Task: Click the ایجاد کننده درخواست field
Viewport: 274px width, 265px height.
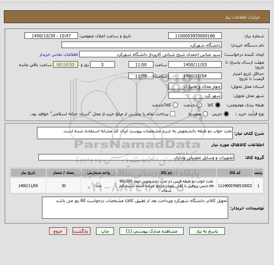Action: 151,54
